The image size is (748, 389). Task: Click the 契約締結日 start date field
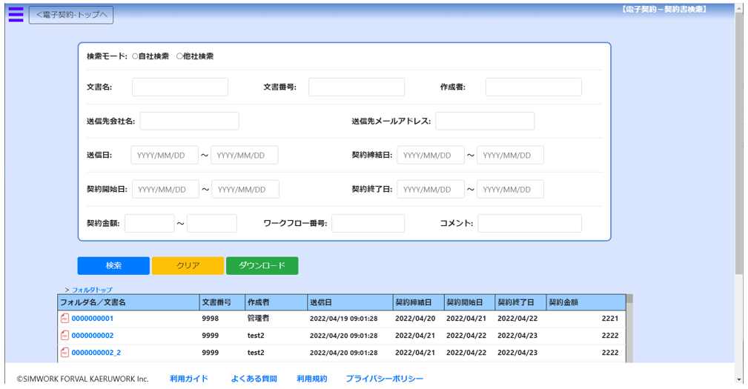431,156
